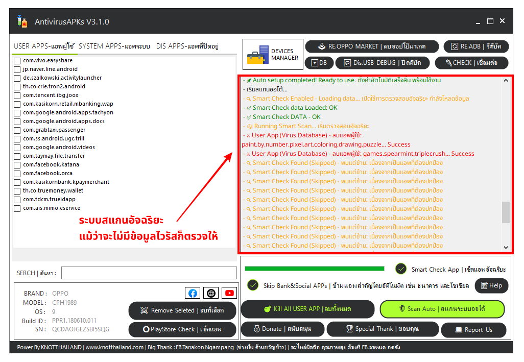The image size is (524, 362).
Task: Check com.tencent.ibg.joox checkbox
Action: click(x=17, y=95)
